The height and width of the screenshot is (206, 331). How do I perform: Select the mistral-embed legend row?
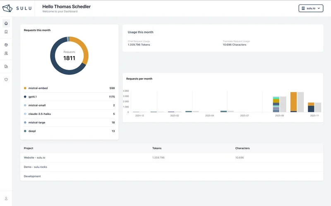coord(69,88)
